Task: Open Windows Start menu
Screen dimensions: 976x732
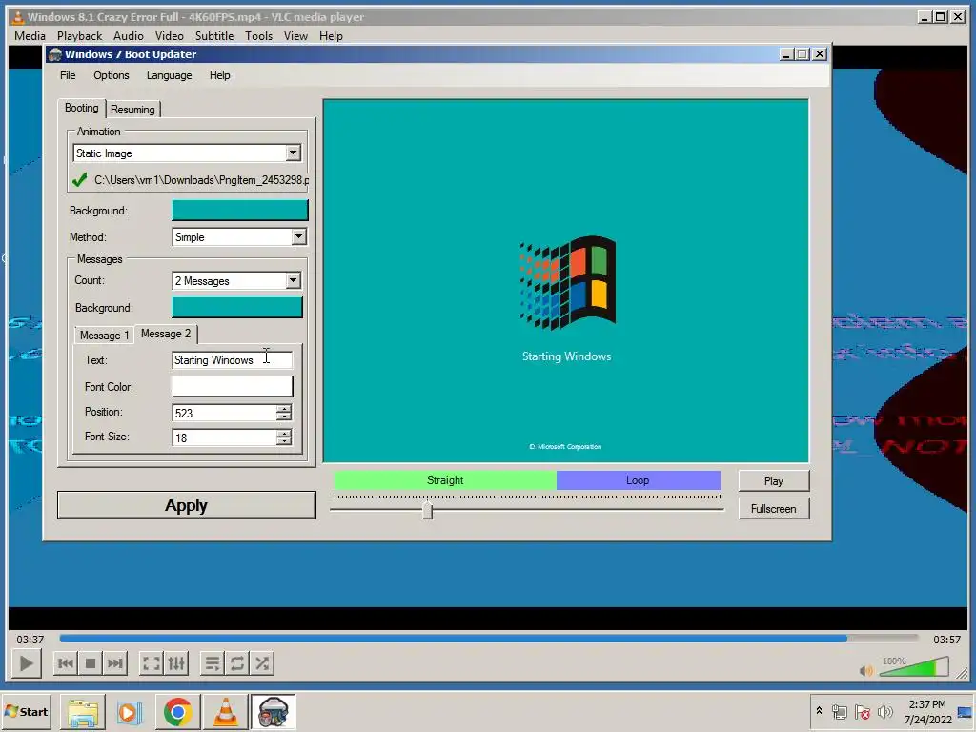Action: click(26, 711)
